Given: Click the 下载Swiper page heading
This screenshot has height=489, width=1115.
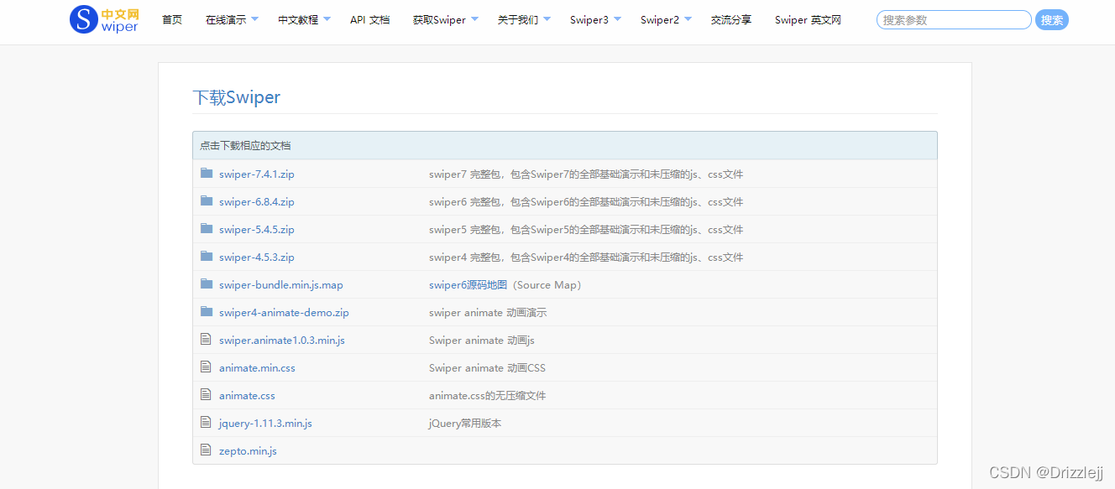Looking at the screenshot, I should click(237, 97).
